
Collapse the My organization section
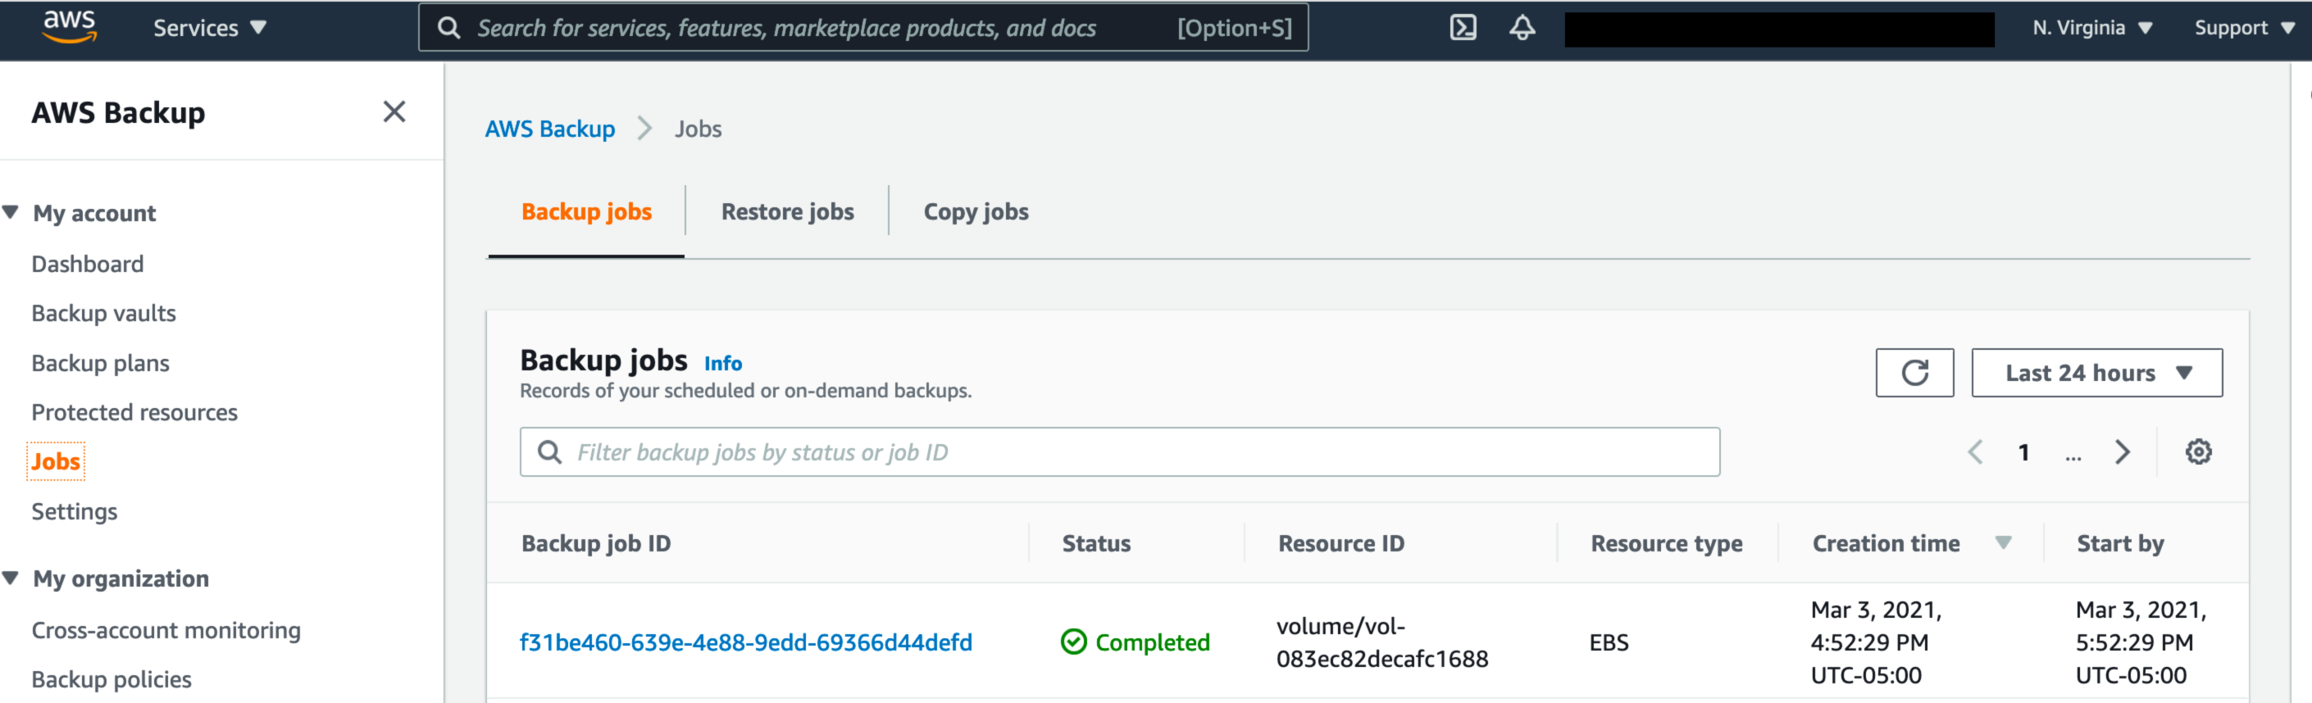(11, 578)
